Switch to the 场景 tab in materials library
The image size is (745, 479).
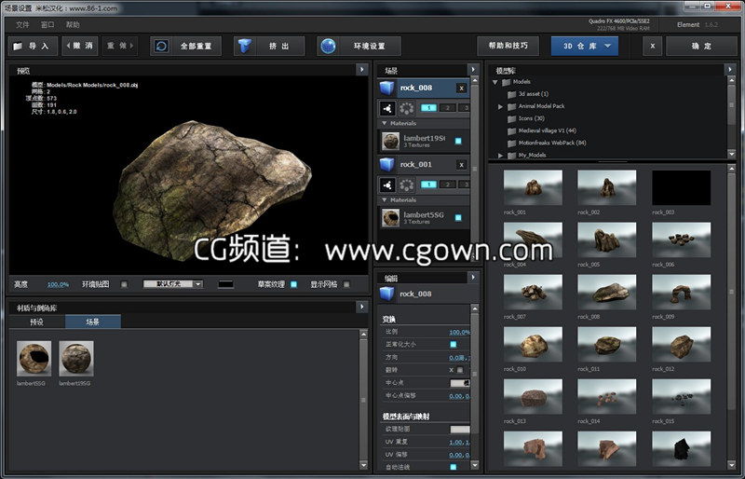[x=93, y=322]
